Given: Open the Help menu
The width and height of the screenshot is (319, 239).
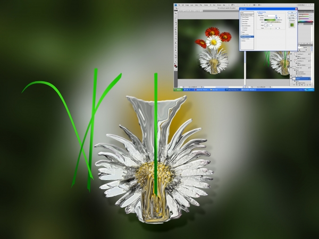Looking at the screenshot, I should coord(224,5).
